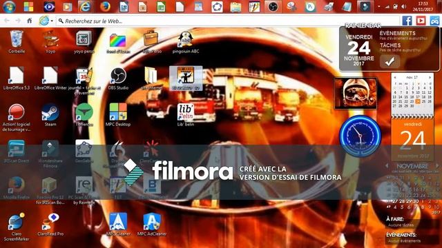442x248 pixels.
Task: Open the blue eye icon in taskbar
Action: pyautogui.click(x=49, y=7)
